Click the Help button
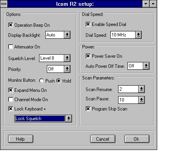 [21, 139]
